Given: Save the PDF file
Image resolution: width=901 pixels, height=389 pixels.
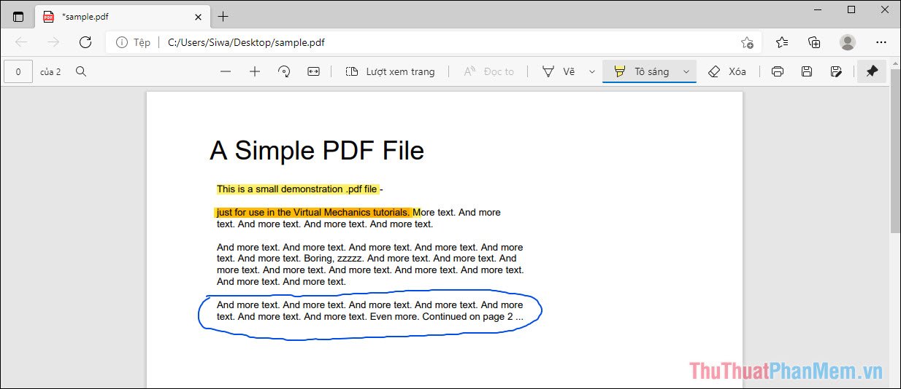Looking at the screenshot, I should pos(807,71).
